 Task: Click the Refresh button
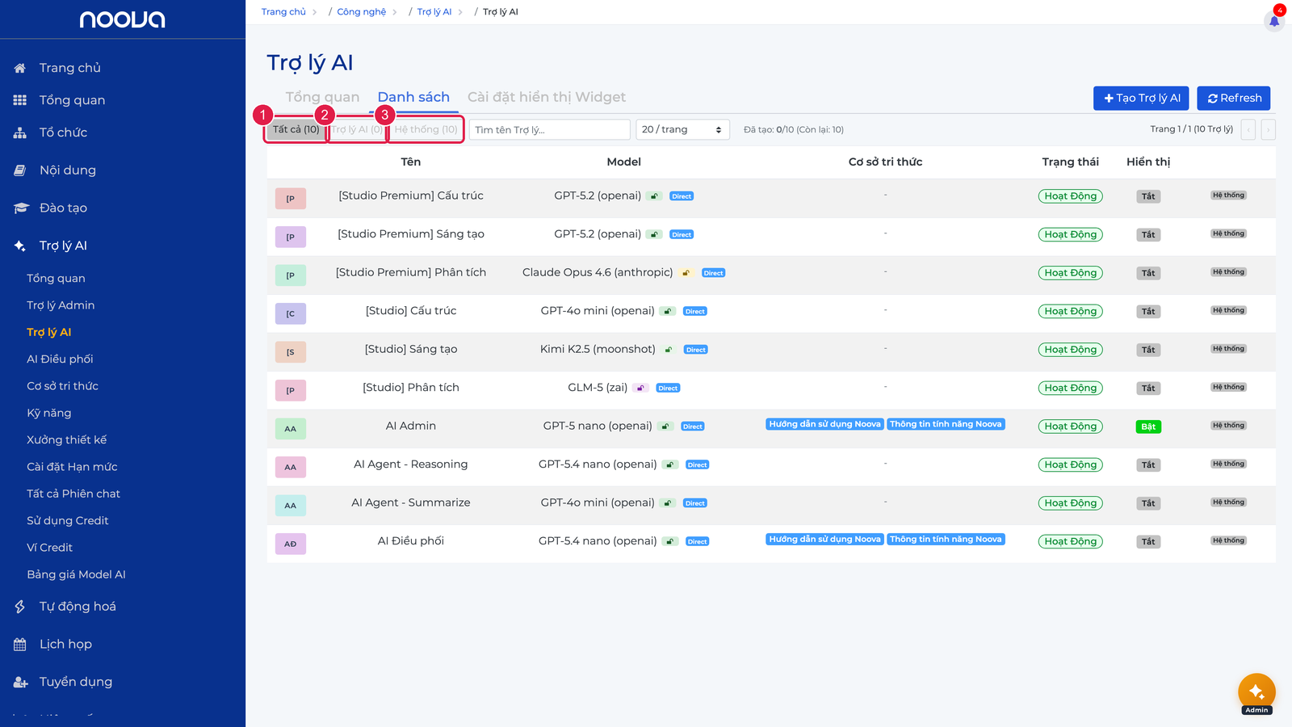1234,98
